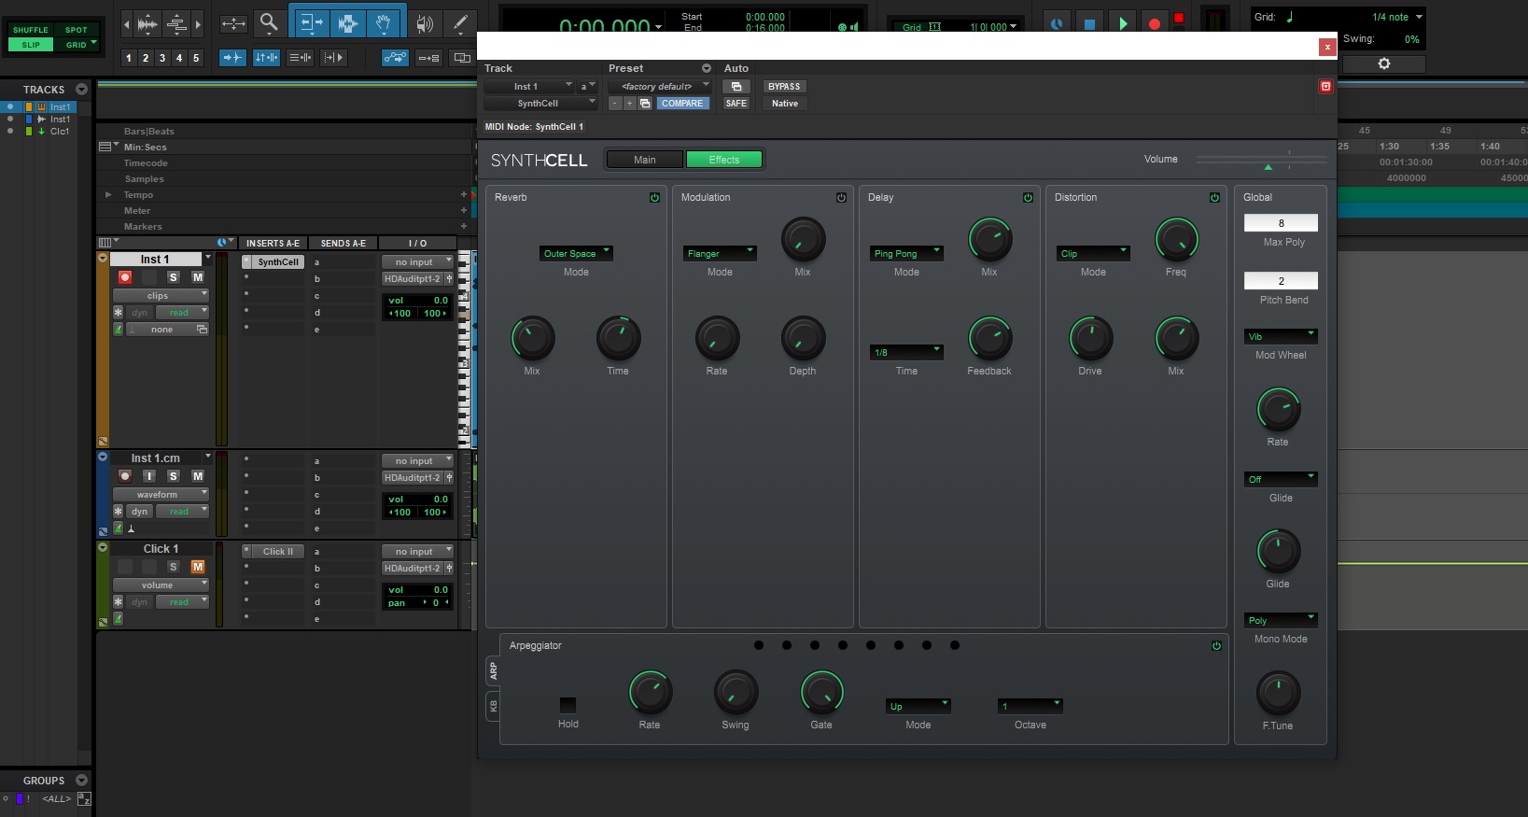Viewport: 1528px width, 817px height.
Task: Open the Mono Mode Poly dropdown
Action: pos(1281,620)
